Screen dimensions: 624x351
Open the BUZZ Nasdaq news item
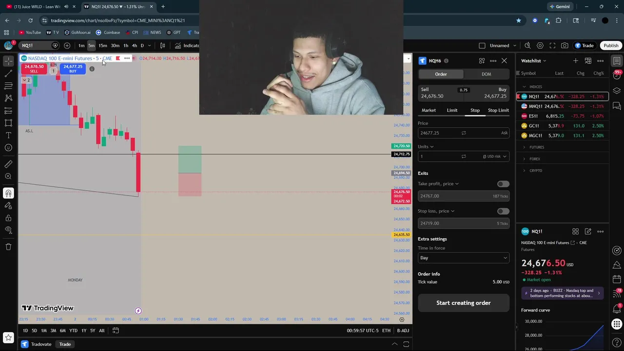point(562,293)
